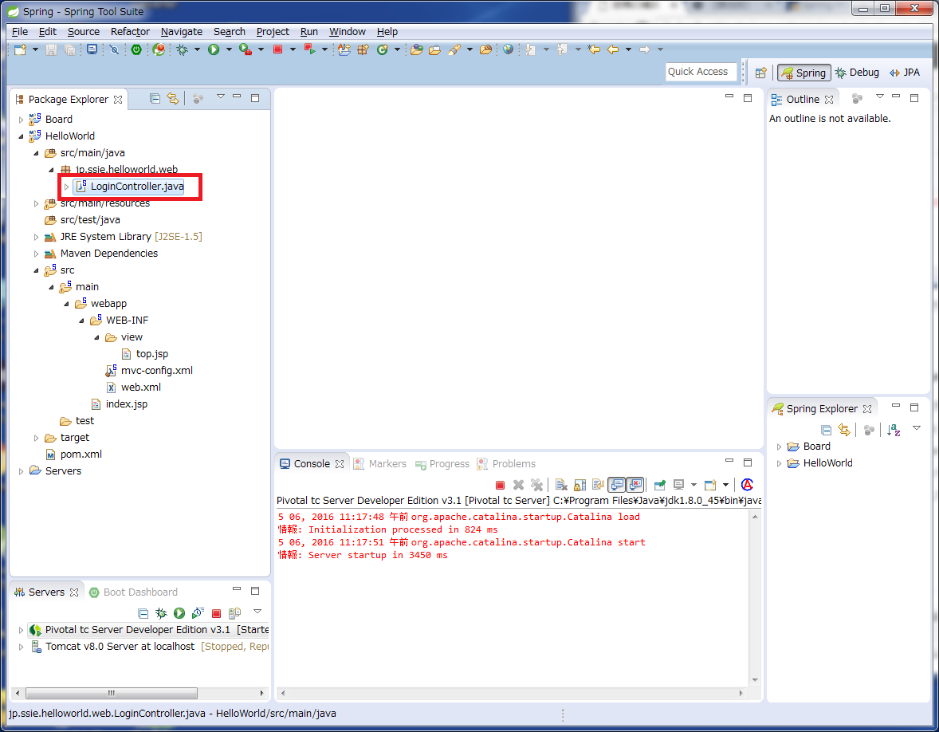Switch to the Debug perspective
Viewport: 939px width, 732px height.
(857, 73)
